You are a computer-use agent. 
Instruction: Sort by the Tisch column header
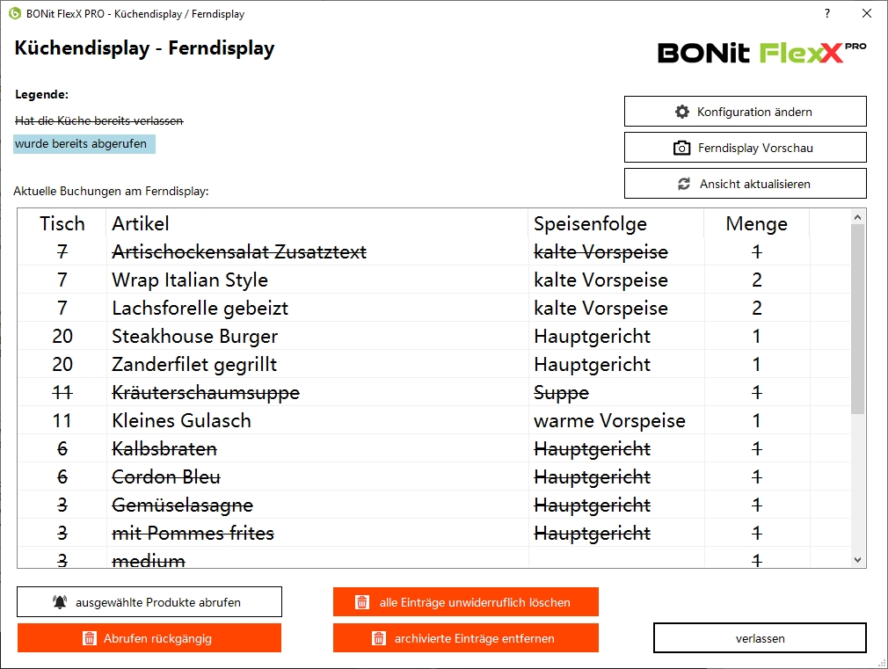point(62,223)
